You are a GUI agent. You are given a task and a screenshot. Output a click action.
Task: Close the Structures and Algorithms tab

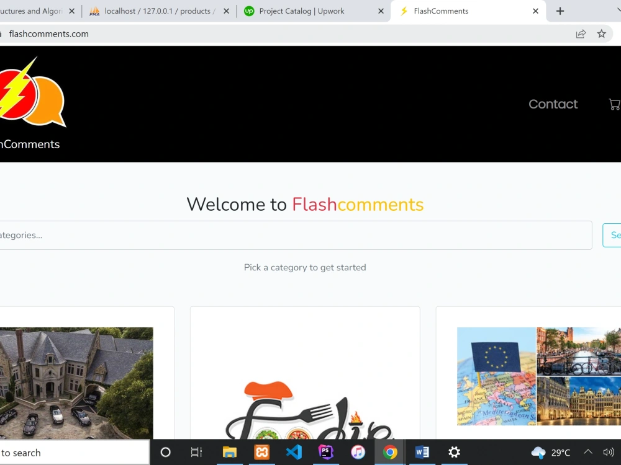71,11
